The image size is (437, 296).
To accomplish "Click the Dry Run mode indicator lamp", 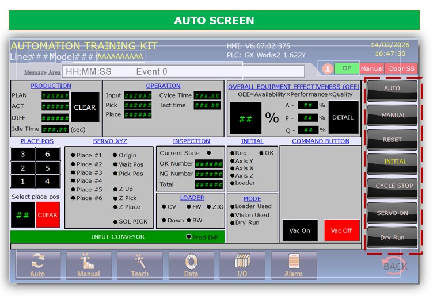I will (232, 223).
